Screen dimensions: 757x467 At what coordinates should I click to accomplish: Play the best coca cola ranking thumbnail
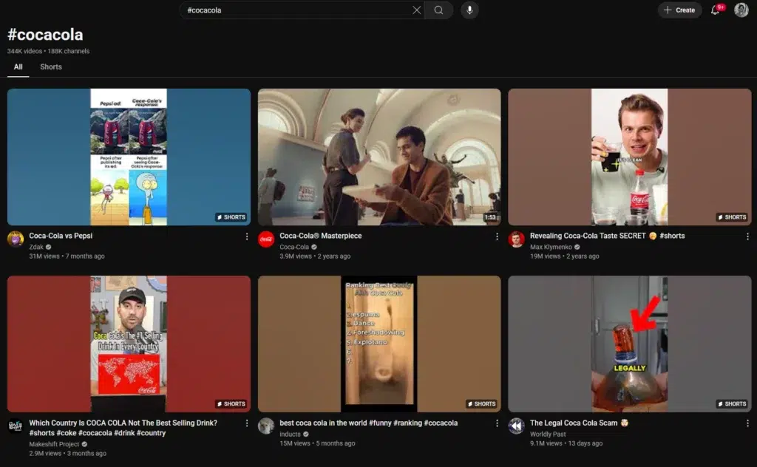pos(379,344)
